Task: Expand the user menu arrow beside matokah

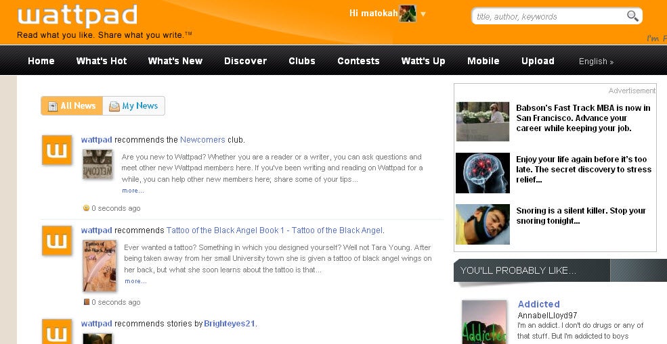Action: (x=423, y=14)
